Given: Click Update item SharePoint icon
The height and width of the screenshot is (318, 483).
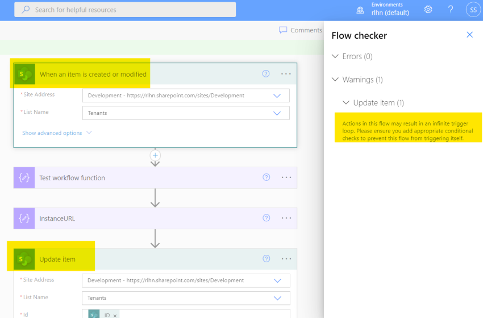Looking at the screenshot, I should click(24, 259).
